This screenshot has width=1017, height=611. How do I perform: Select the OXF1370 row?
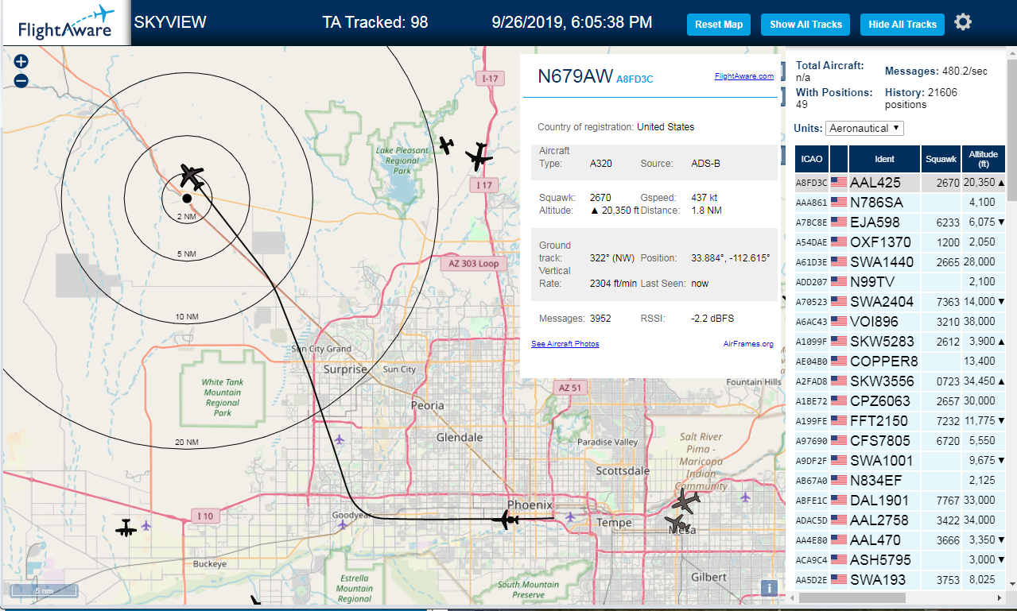901,242
